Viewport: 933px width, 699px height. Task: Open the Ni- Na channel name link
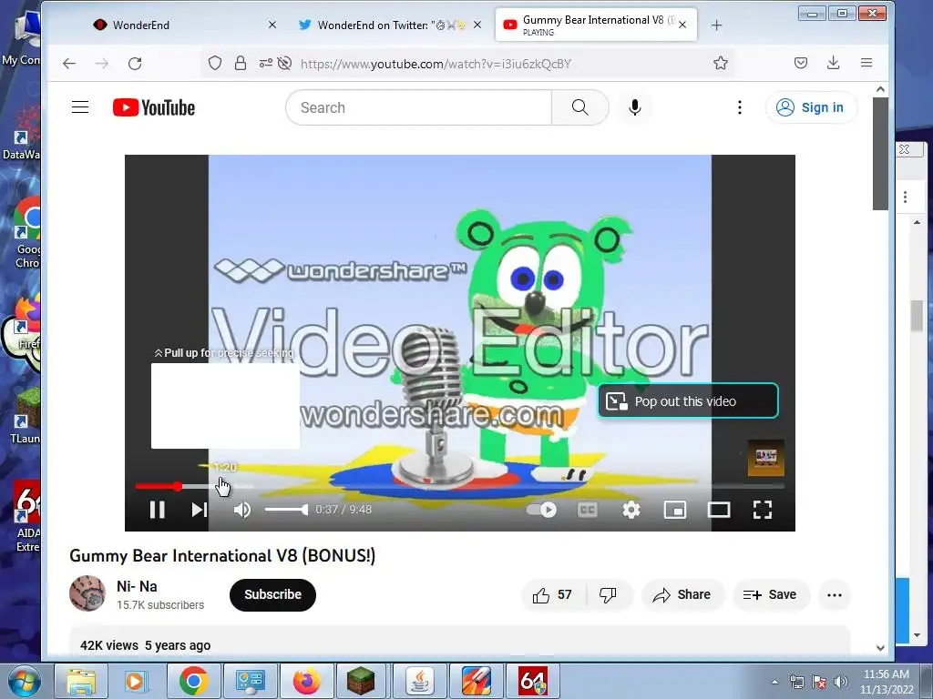(137, 586)
